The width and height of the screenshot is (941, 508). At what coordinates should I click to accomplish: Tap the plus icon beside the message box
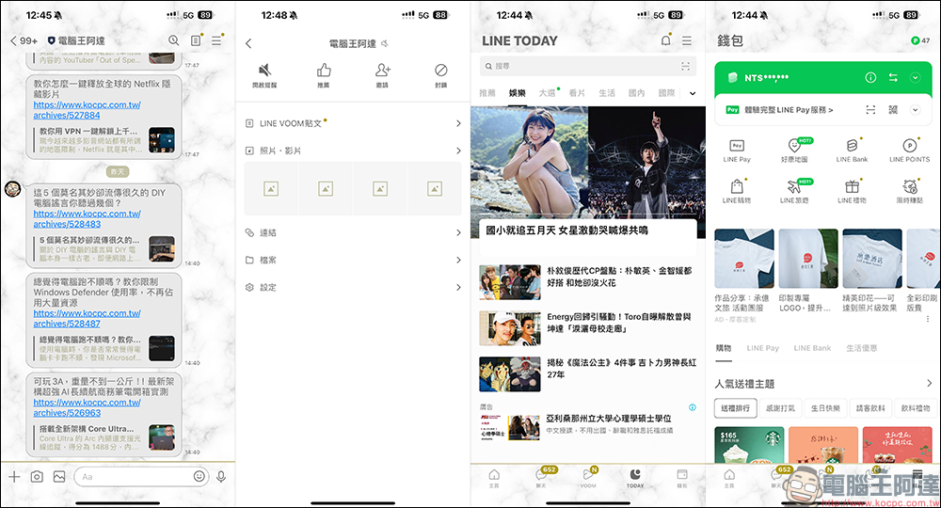(14, 477)
